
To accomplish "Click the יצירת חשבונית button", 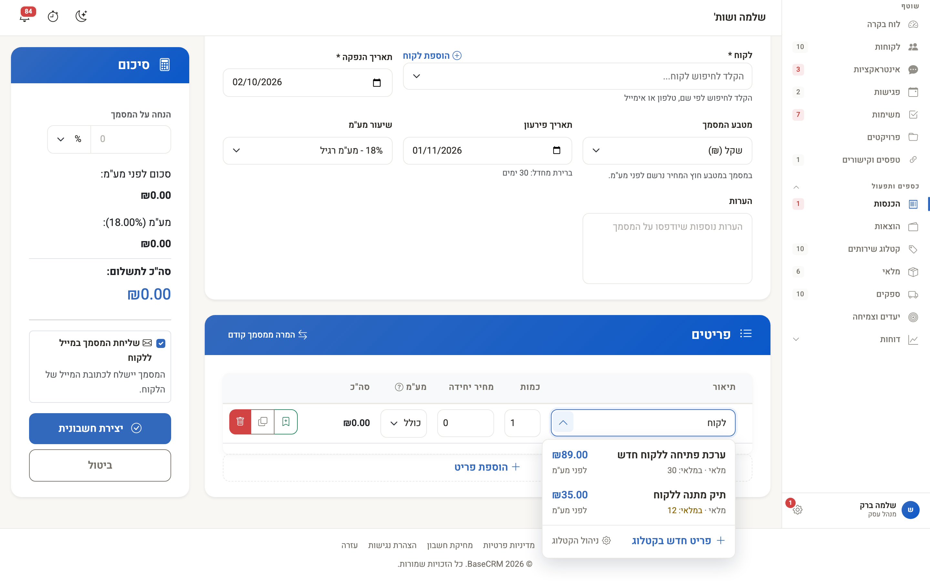I will click(x=100, y=428).
